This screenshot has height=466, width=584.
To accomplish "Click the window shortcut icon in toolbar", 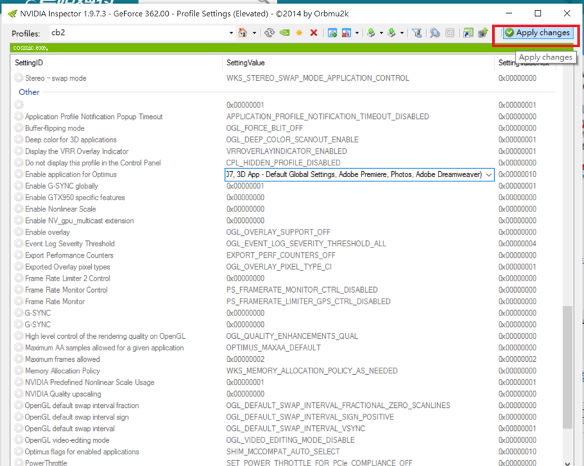I will pyautogui.click(x=468, y=33).
